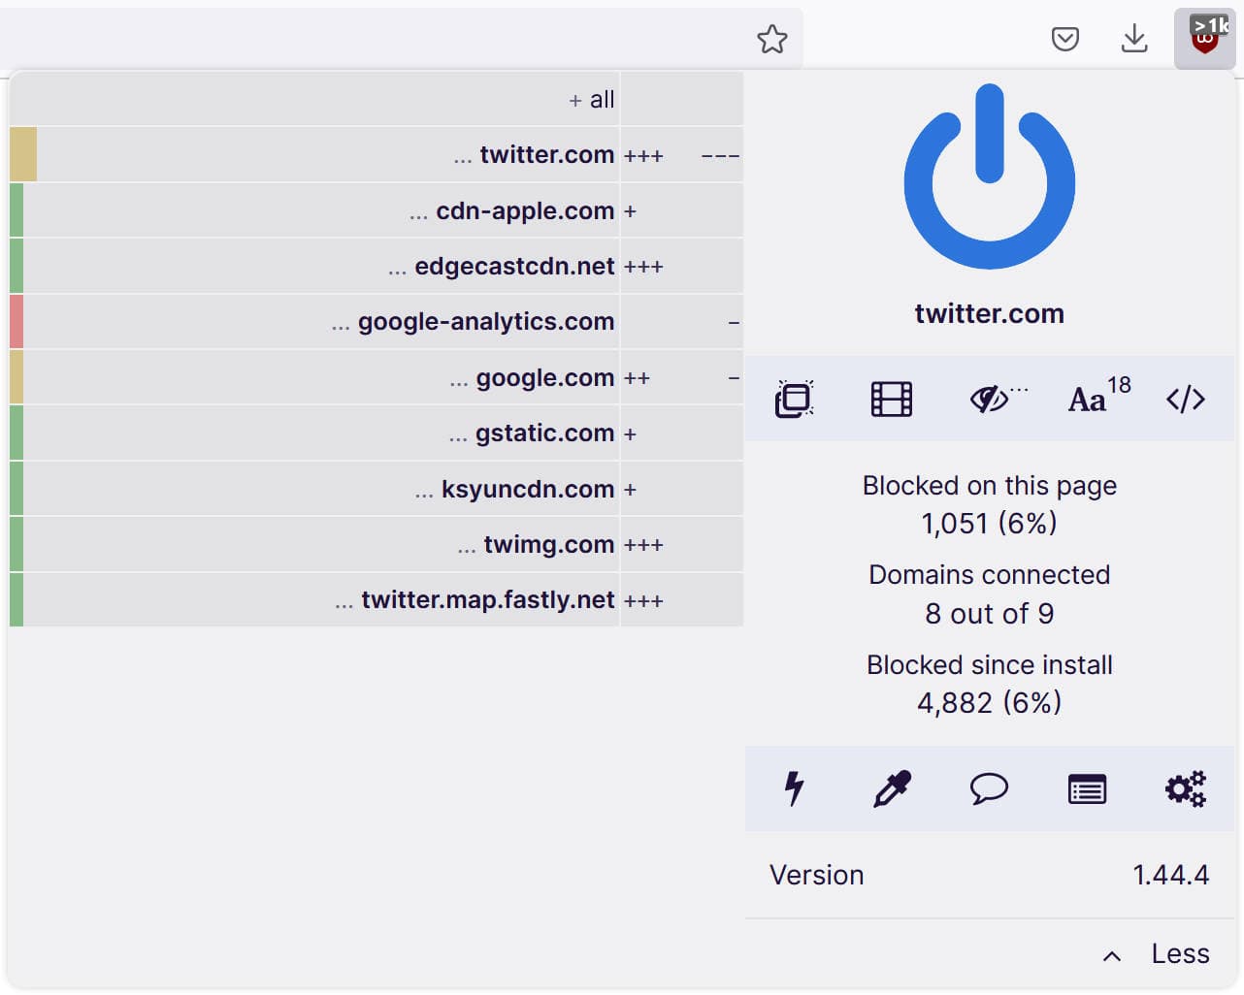
Task: Toggle pop-up blocking for this site
Action: (x=794, y=399)
